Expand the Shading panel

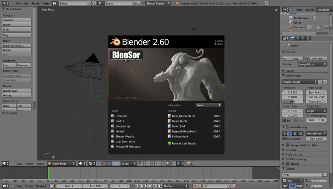pyautogui.click(x=291, y=150)
